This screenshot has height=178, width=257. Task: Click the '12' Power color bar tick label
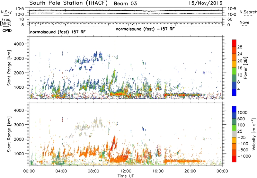pos(240,75)
